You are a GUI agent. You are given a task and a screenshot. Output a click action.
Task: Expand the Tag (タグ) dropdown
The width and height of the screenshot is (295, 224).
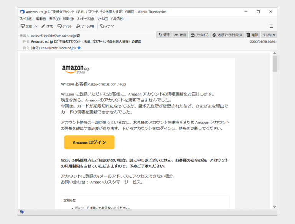click(x=107, y=26)
